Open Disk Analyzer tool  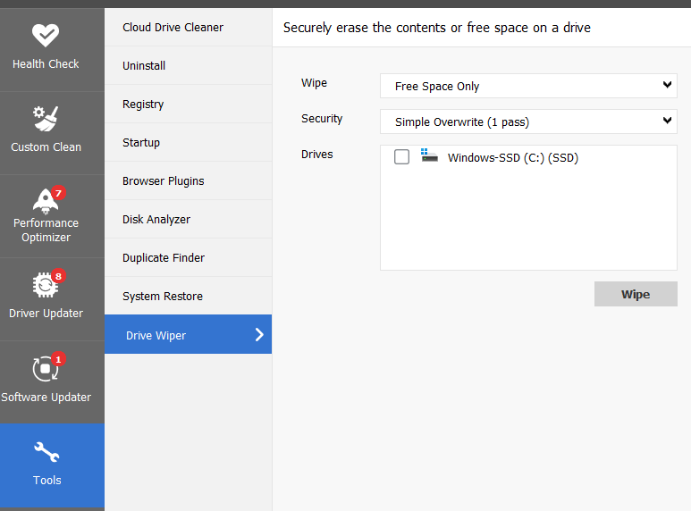[x=156, y=220]
